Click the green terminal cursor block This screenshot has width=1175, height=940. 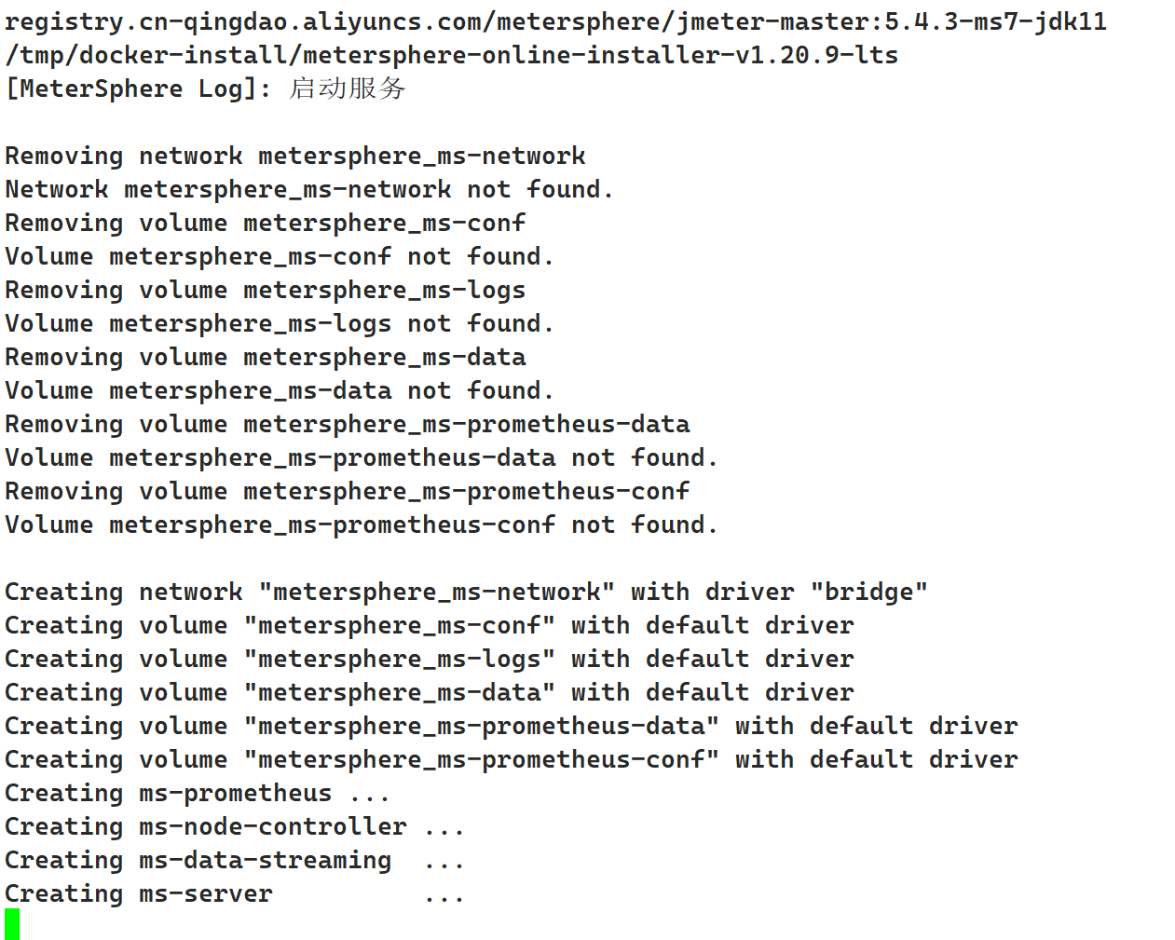click(12, 924)
